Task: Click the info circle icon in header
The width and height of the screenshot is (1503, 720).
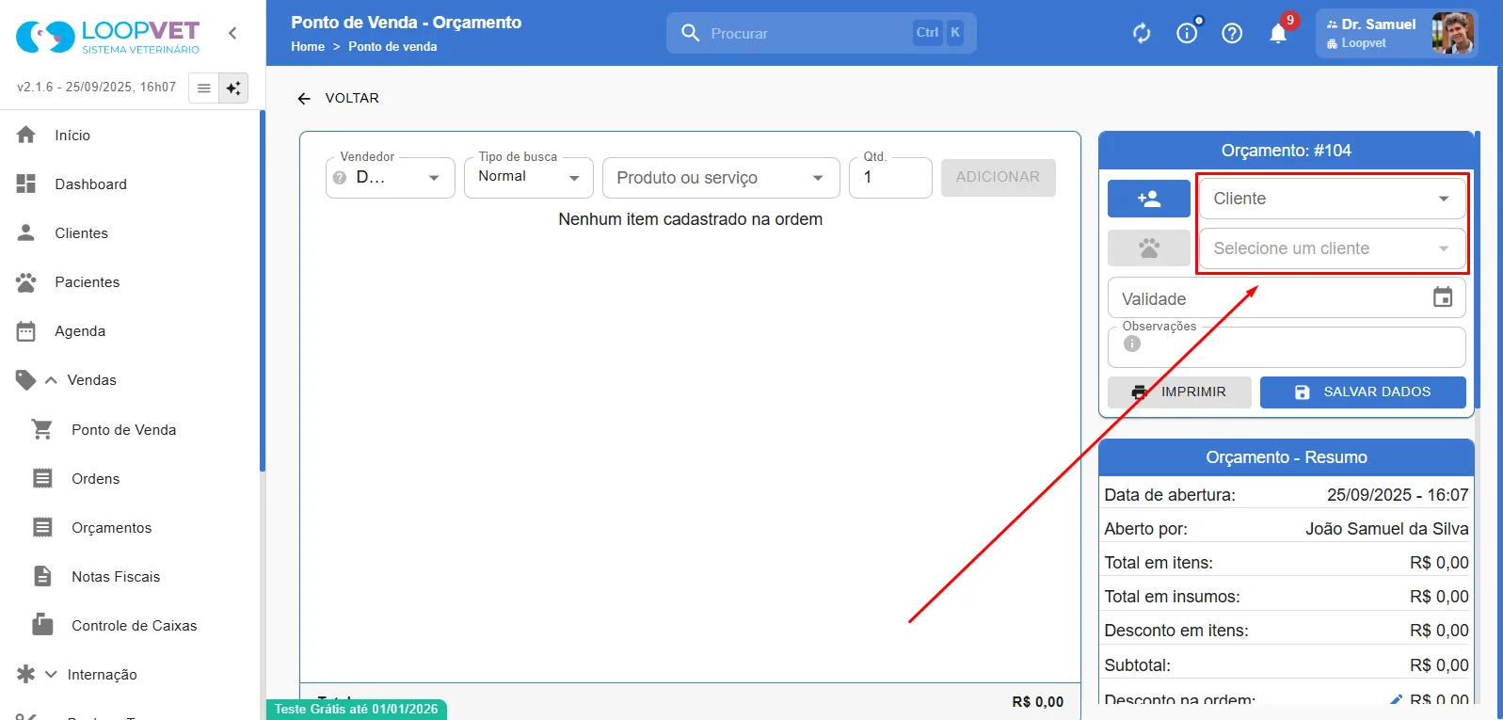Action: pos(1187,33)
